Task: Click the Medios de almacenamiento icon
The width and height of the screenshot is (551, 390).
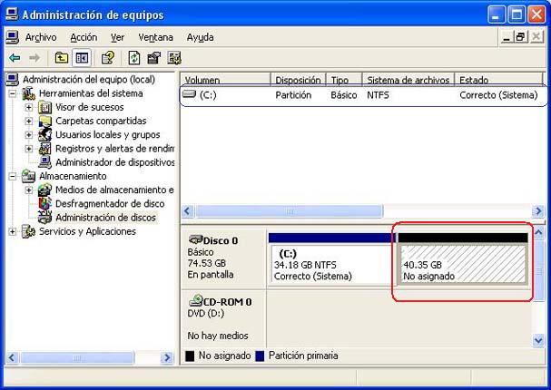Action: pyautogui.click(x=45, y=190)
